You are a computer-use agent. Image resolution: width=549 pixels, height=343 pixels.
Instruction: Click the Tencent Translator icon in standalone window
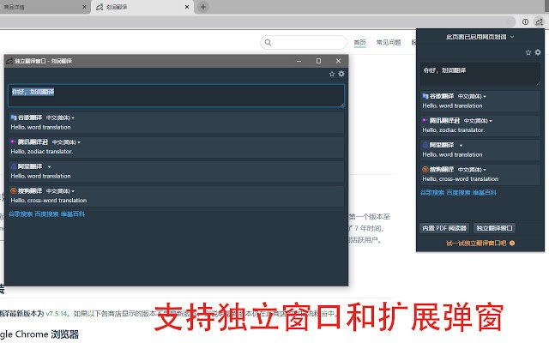coord(14,142)
